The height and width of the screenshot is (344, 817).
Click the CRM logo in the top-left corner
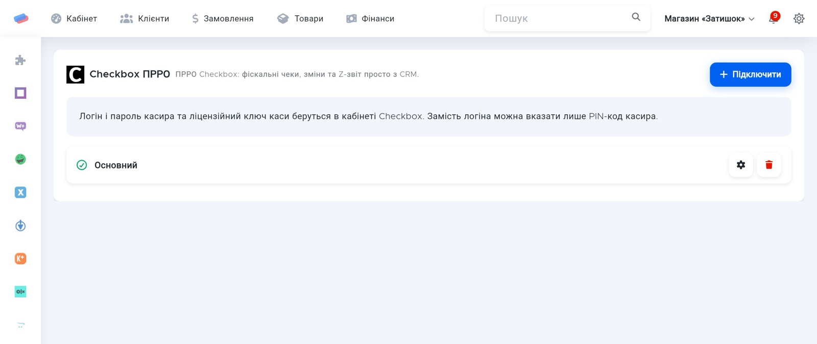(x=21, y=18)
